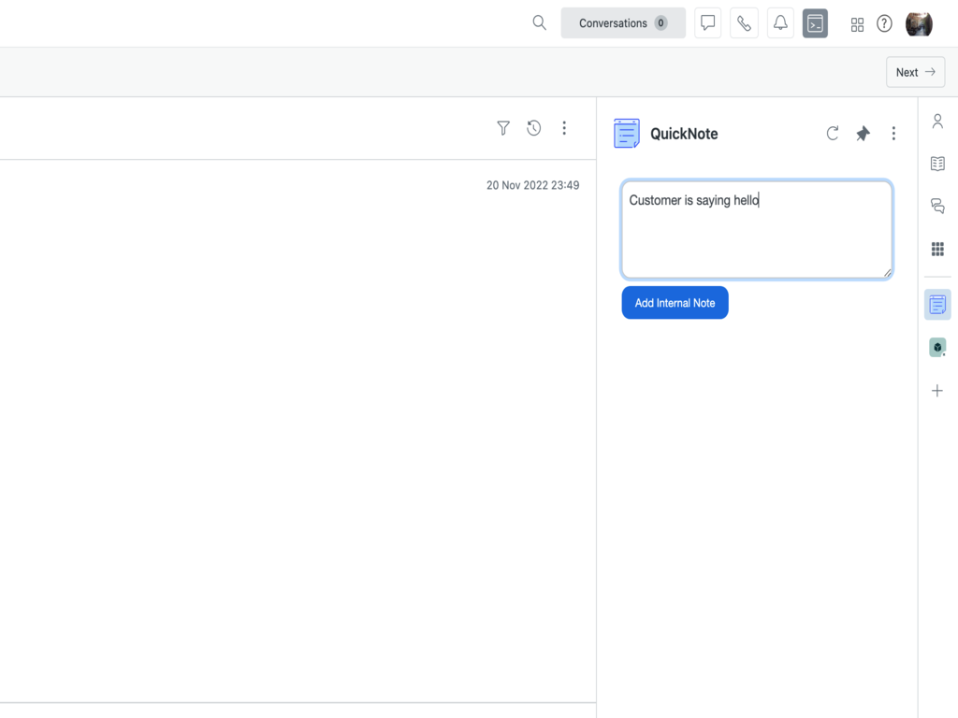Add an app with the plus icon

coord(937,391)
